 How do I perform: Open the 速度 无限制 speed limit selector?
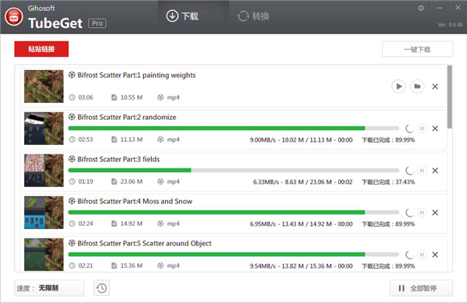pos(49,287)
